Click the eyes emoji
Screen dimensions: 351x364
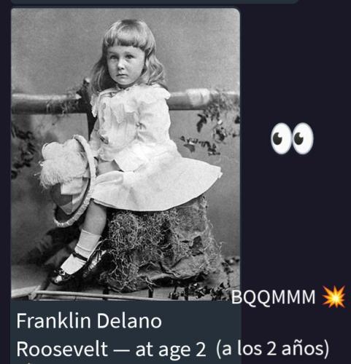tap(292, 138)
